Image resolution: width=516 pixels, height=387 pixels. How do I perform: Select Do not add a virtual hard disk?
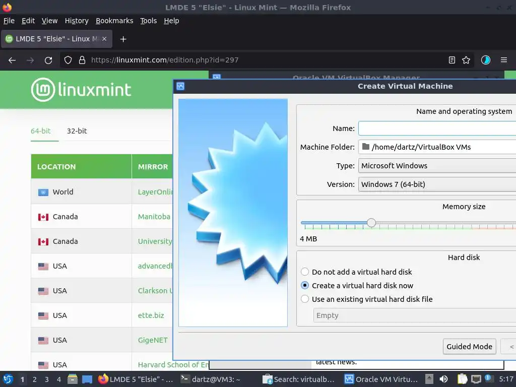pyautogui.click(x=356, y=272)
